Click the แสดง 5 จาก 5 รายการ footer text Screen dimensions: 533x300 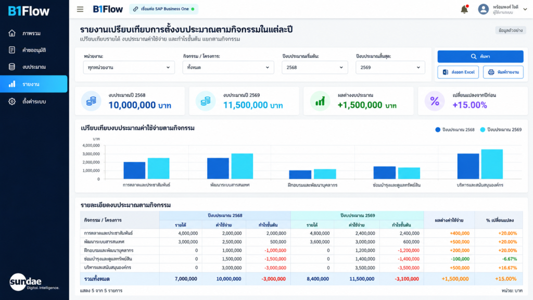(x=101, y=291)
